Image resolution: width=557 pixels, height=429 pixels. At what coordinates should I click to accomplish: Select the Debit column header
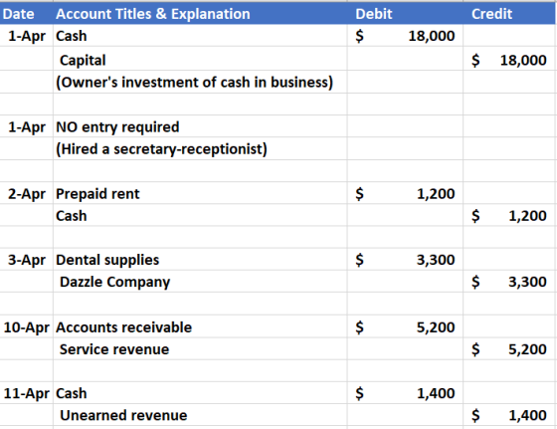[x=405, y=14]
